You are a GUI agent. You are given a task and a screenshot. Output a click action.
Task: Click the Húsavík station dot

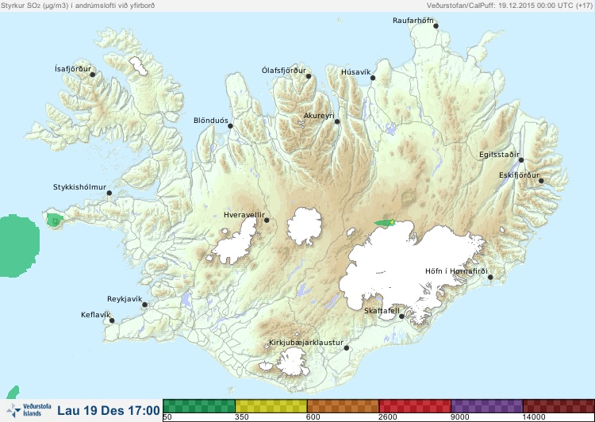373,78
